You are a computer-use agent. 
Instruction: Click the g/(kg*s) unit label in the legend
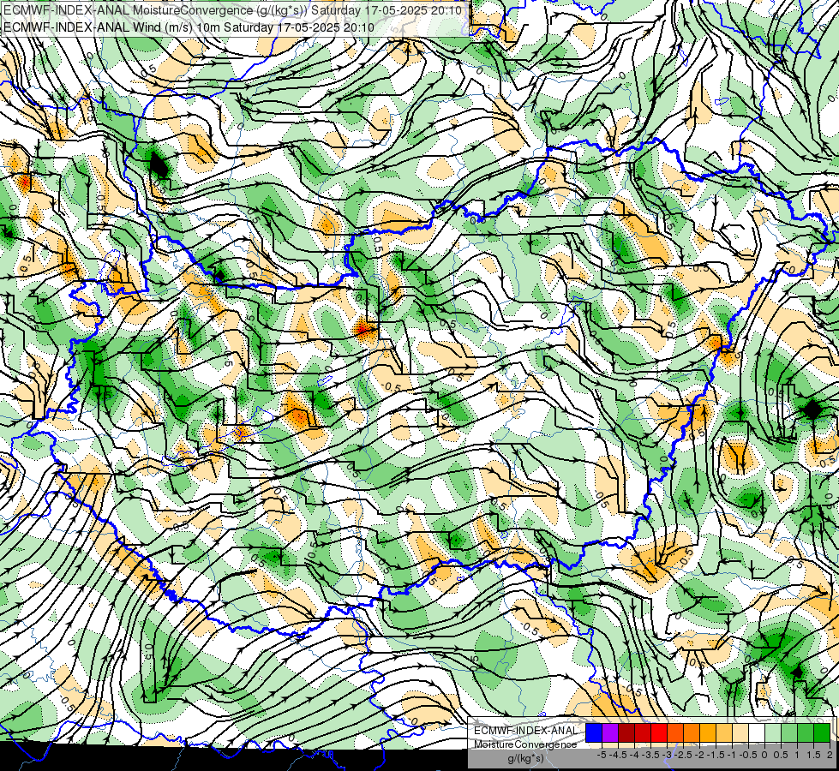click(525, 758)
